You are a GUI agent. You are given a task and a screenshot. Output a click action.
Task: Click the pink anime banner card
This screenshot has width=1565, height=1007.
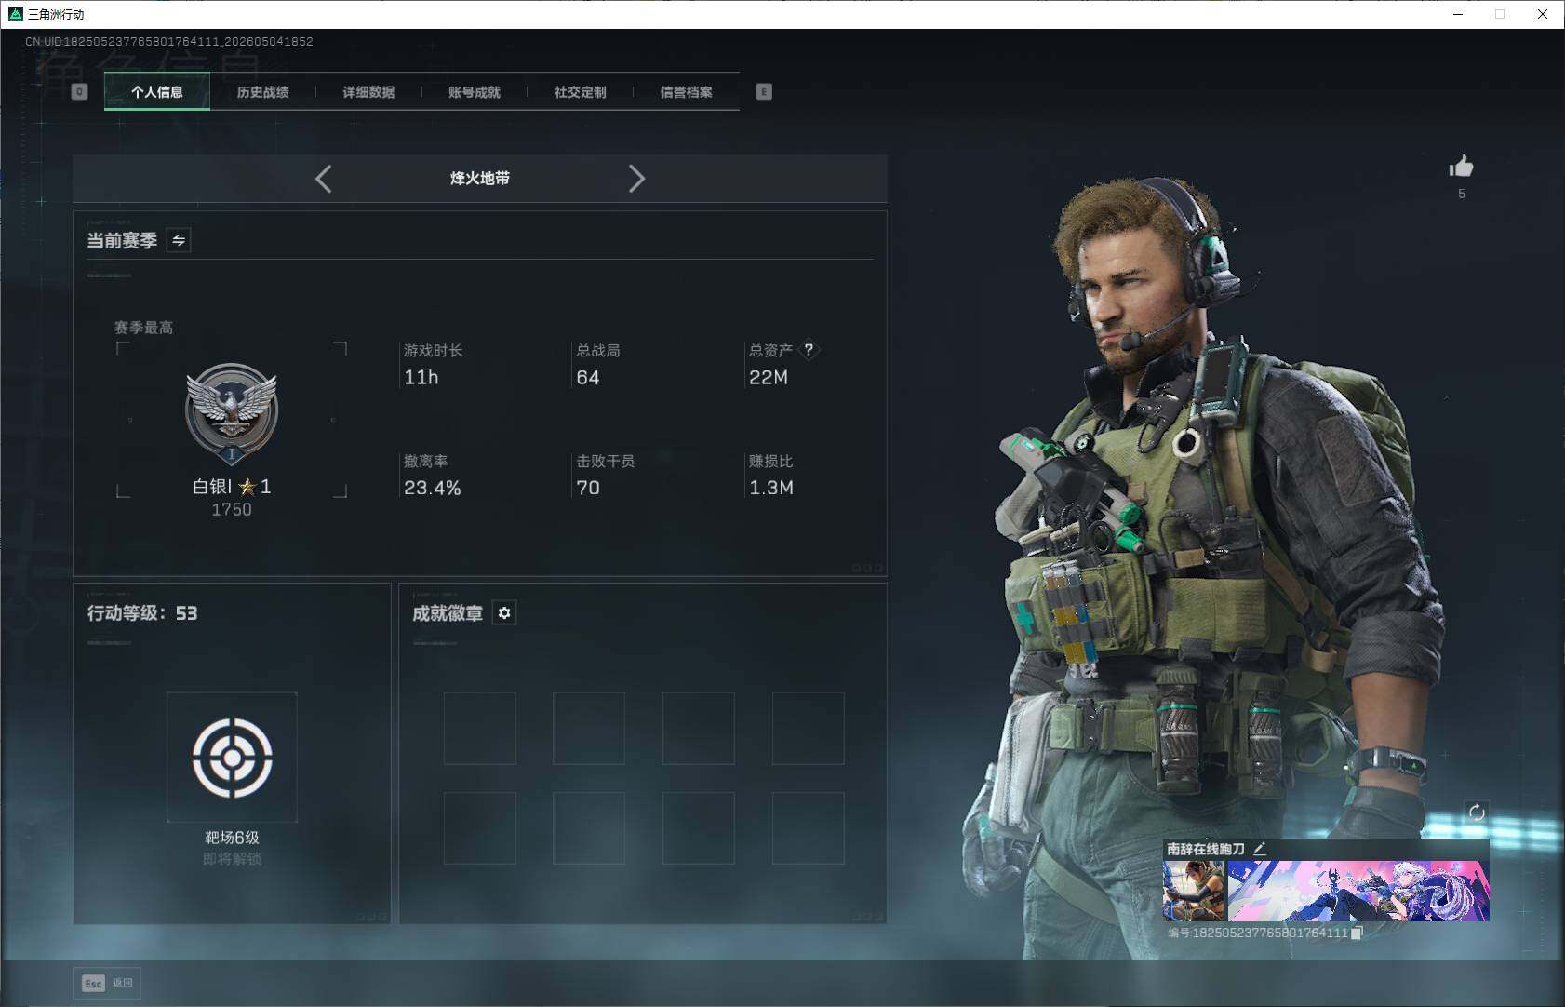point(1358,891)
